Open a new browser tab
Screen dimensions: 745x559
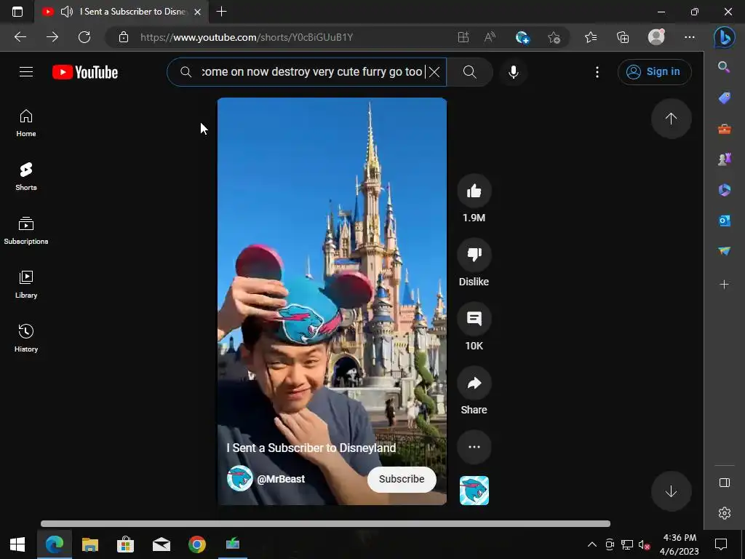point(221,12)
